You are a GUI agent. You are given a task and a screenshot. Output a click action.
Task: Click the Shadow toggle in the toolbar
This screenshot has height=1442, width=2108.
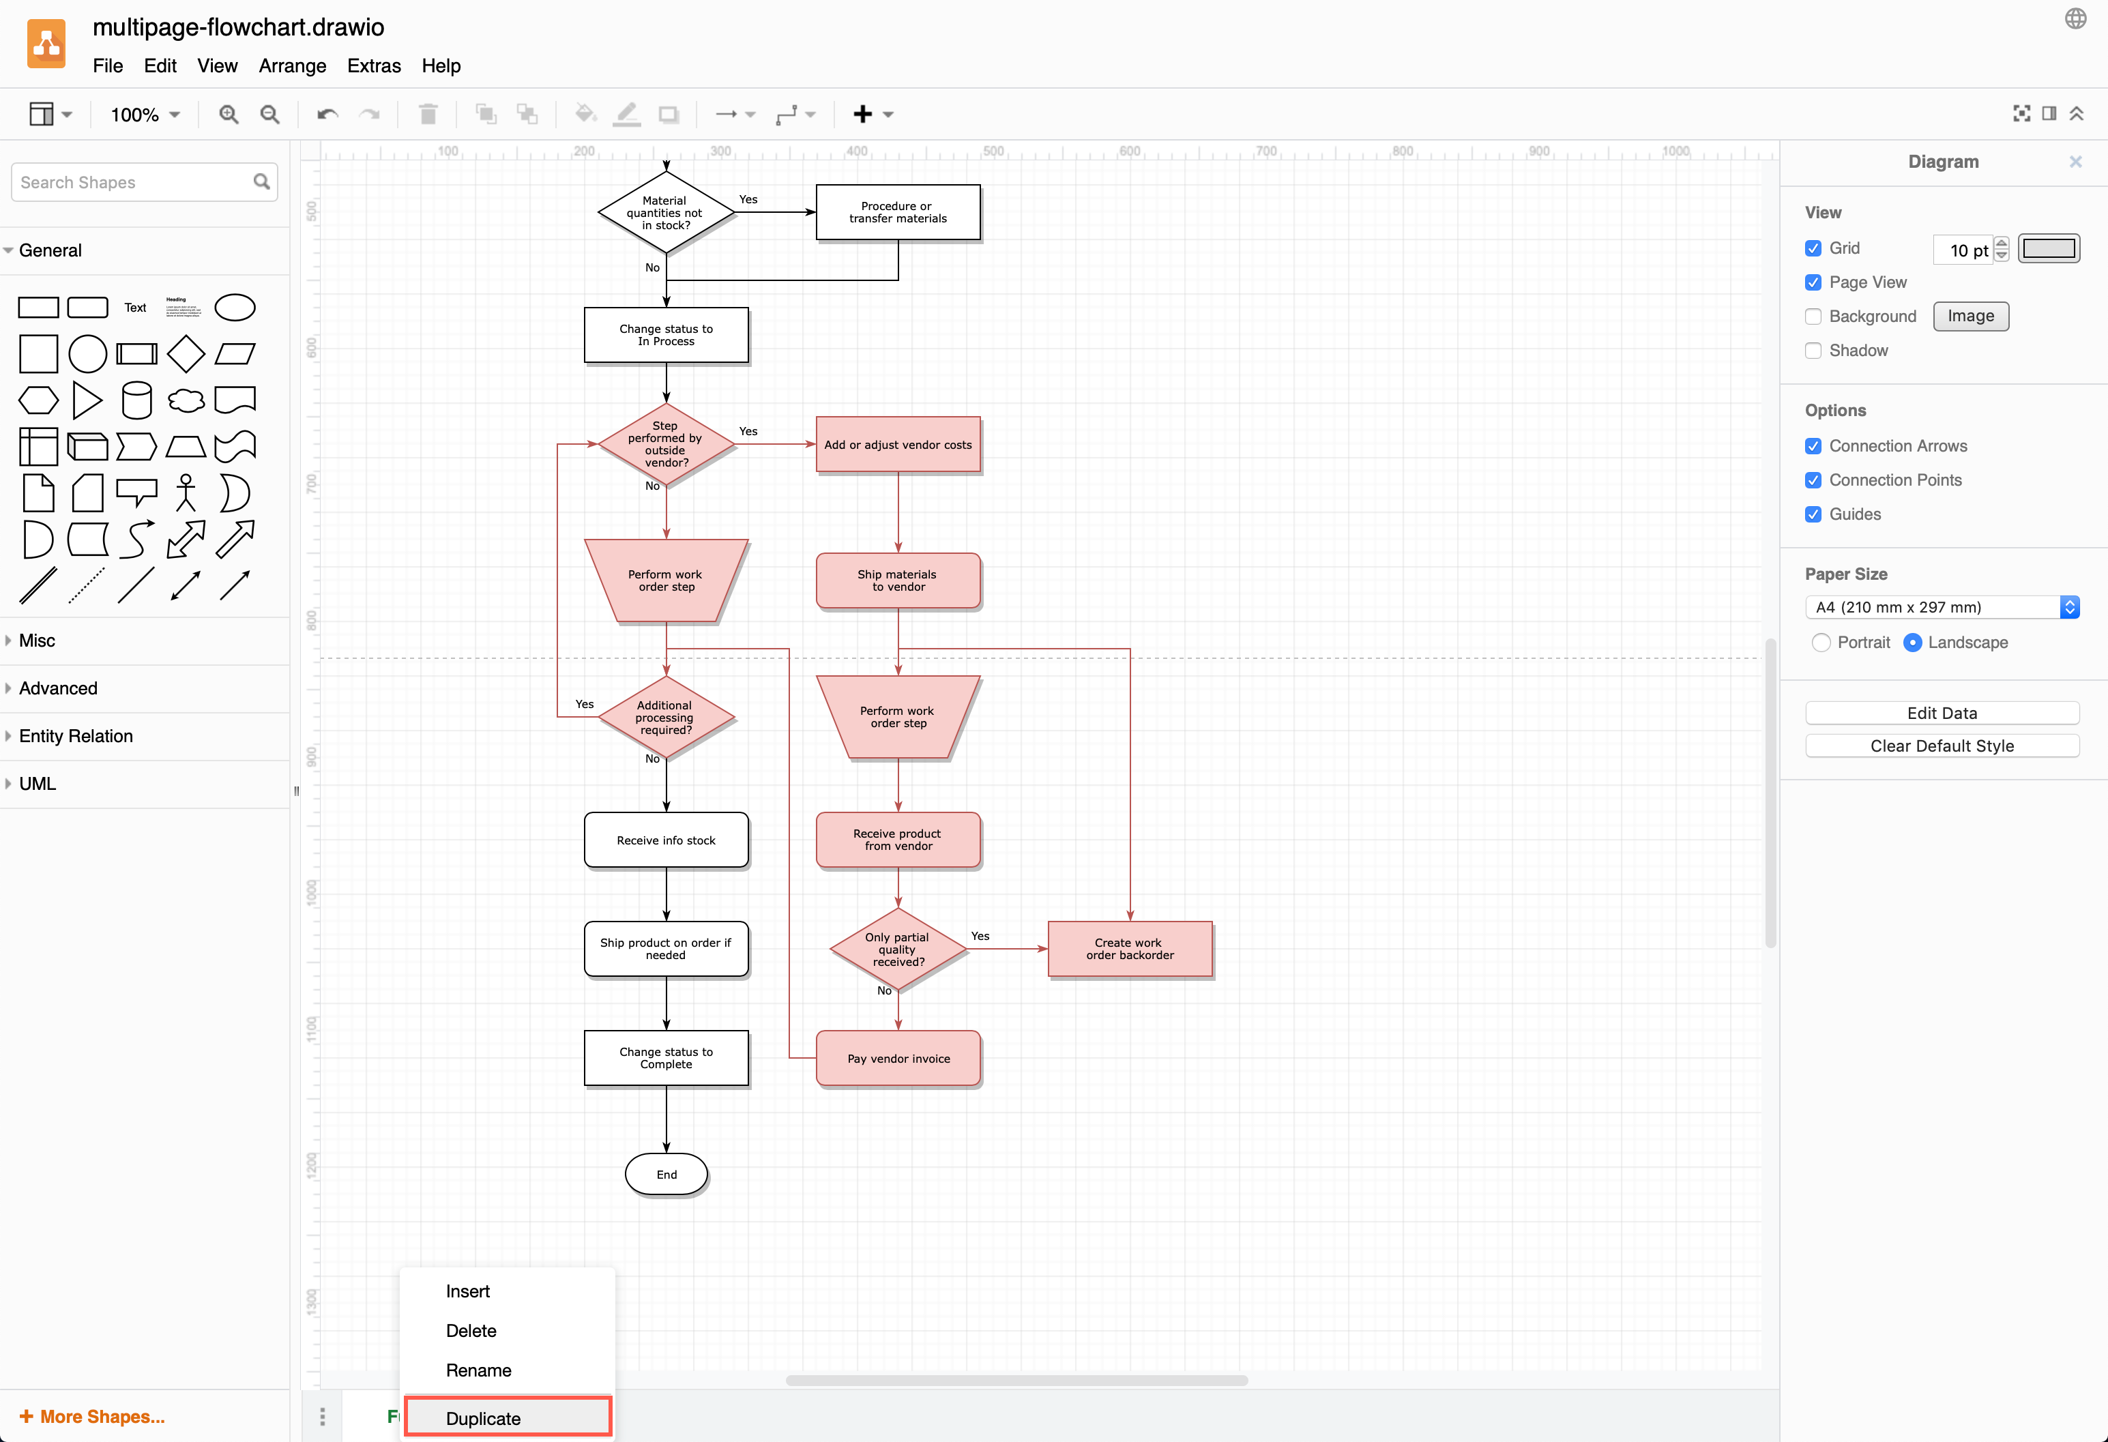pyautogui.click(x=669, y=115)
